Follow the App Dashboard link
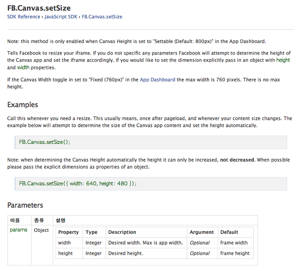The height and width of the screenshot is (271, 298). coord(157,80)
